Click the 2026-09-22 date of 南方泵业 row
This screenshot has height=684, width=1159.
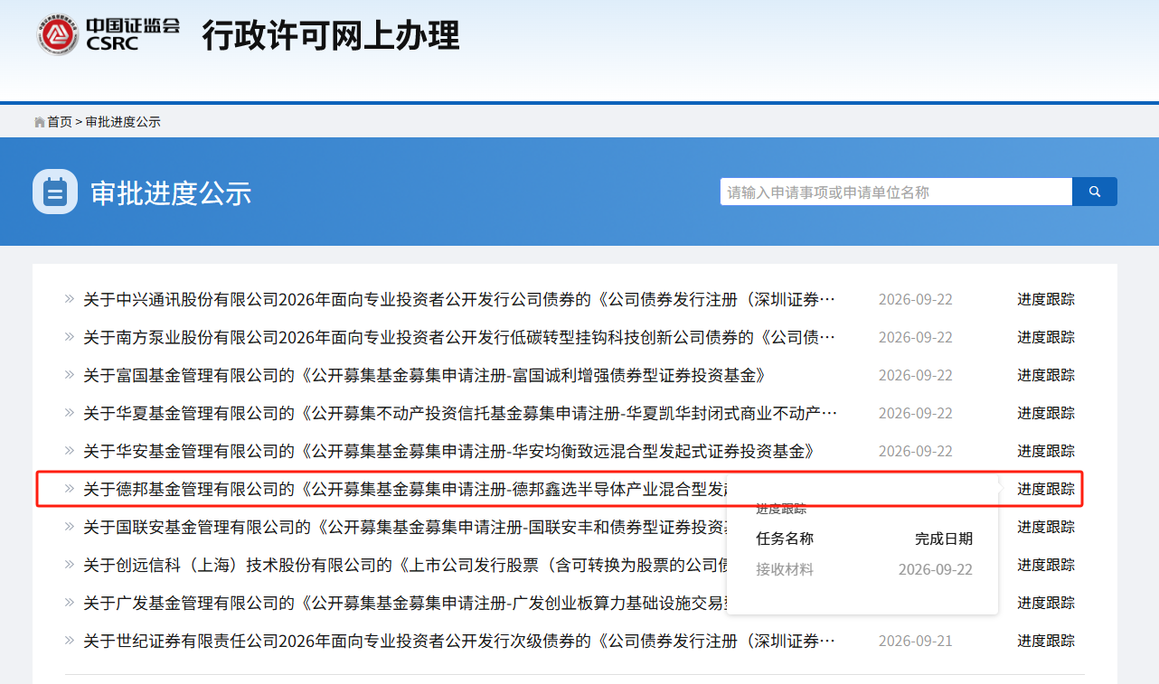[916, 337]
